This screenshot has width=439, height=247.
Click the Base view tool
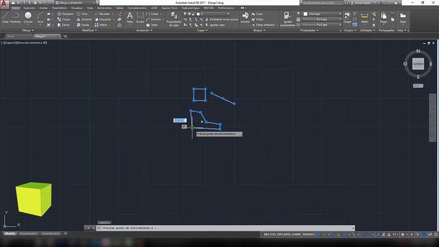pyautogui.click(x=403, y=18)
